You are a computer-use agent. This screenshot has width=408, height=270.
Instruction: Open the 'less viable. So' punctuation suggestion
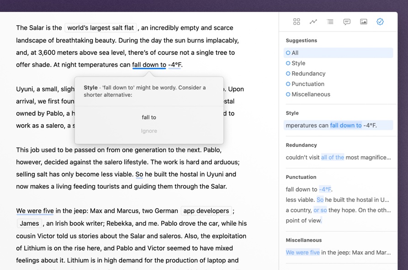(x=337, y=200)
